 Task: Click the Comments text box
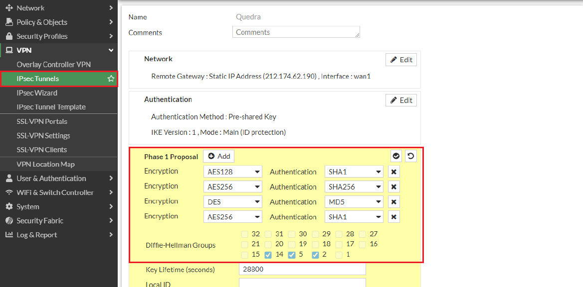pos(296,32)
